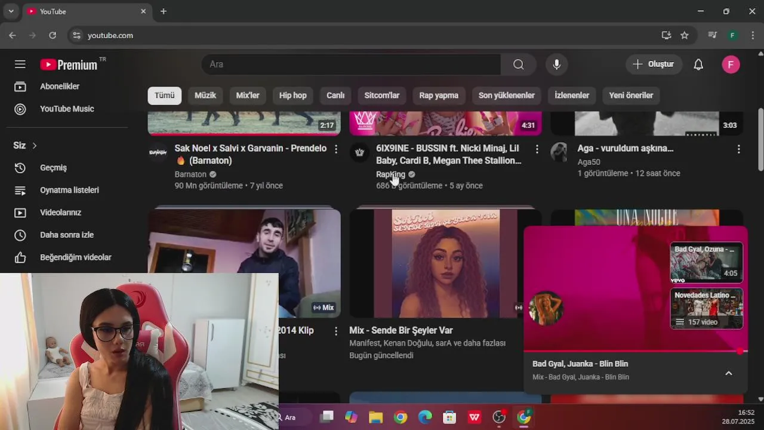This screenshot has height=430, width=764.
Task: Close the YouTube tab
Action: 143,11
